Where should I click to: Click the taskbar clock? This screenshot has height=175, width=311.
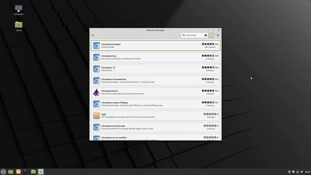click(x=308, y=172)
